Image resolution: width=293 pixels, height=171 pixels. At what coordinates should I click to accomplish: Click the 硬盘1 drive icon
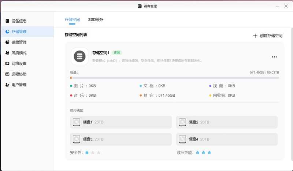77,122
